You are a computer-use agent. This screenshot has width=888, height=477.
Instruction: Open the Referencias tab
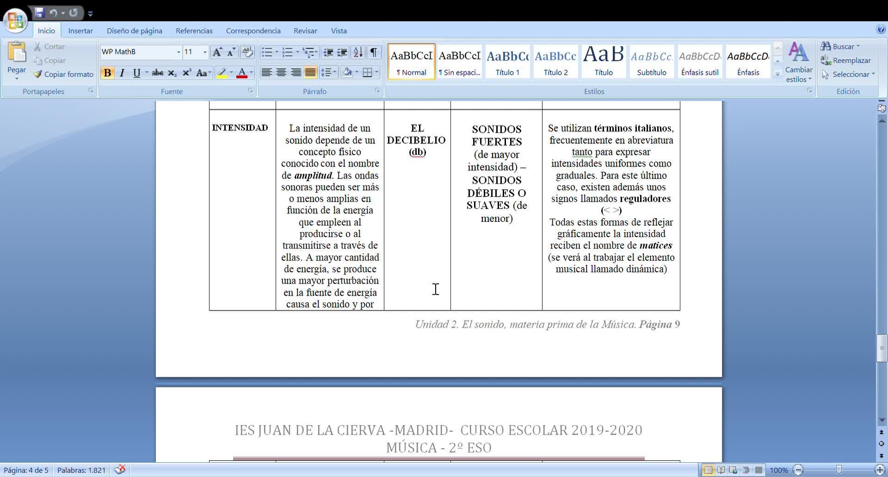pos(194,31)
